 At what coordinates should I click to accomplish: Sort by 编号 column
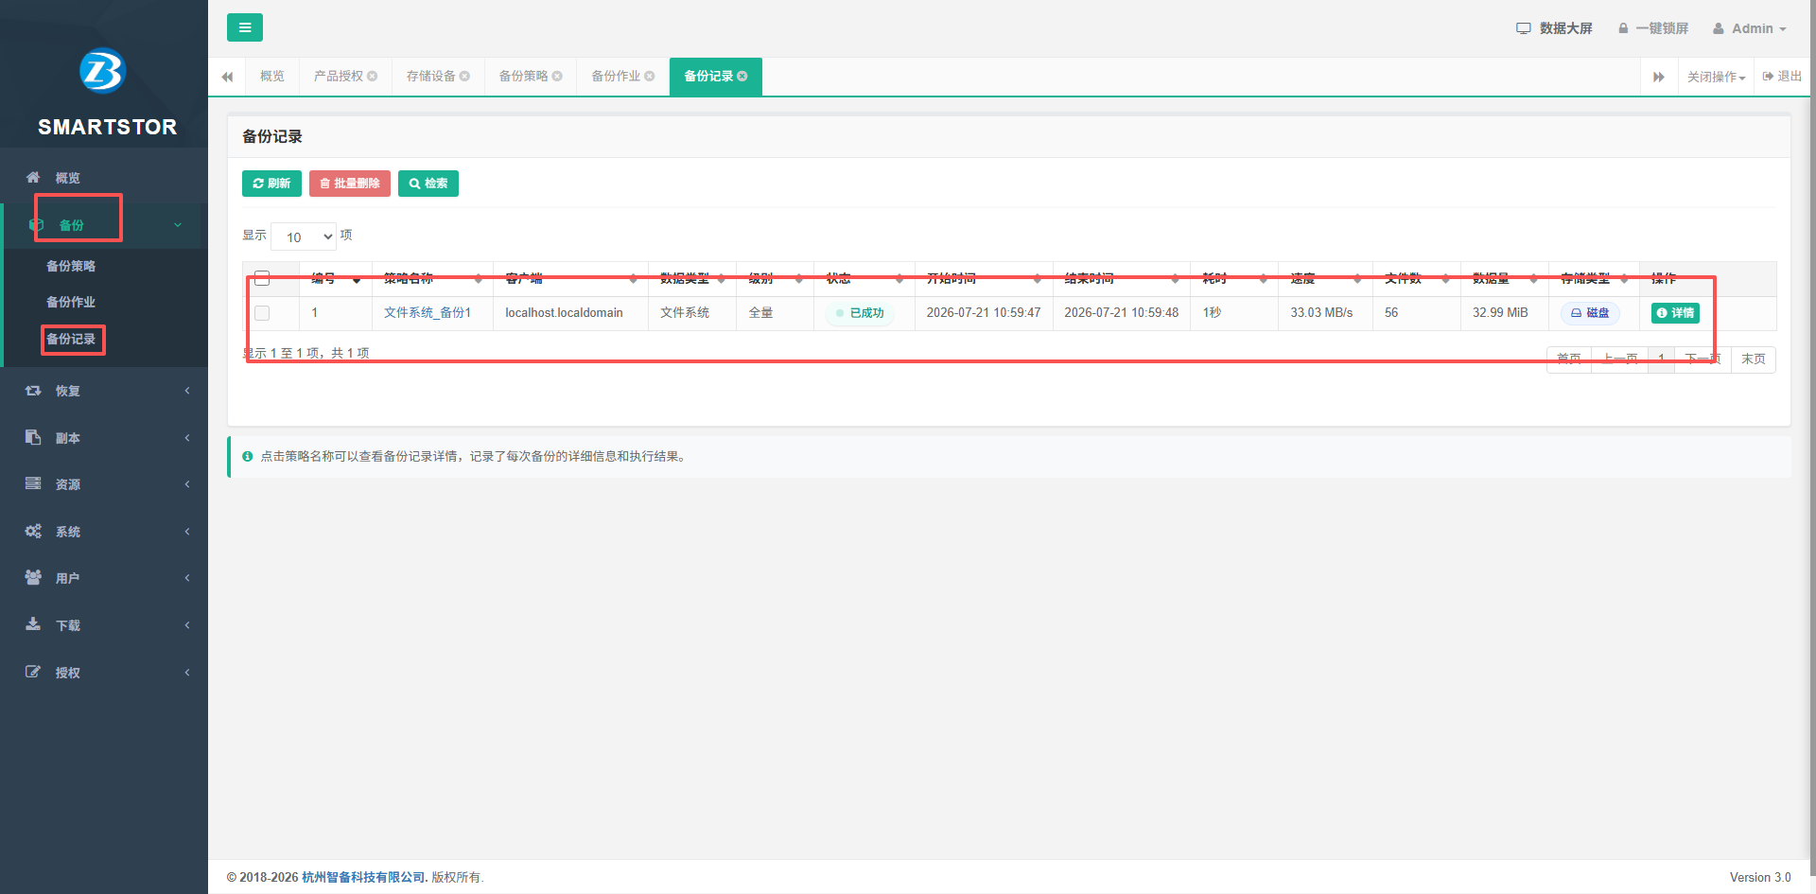pos(336,278)
